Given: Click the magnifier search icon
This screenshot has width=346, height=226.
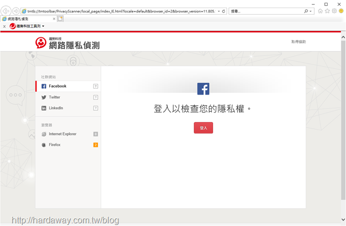Looking at the screenshot, I should [306, 11].
